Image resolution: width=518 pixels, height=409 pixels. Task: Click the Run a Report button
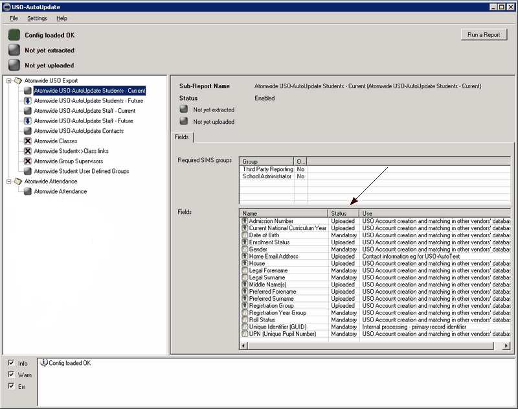tap(484, 35)
